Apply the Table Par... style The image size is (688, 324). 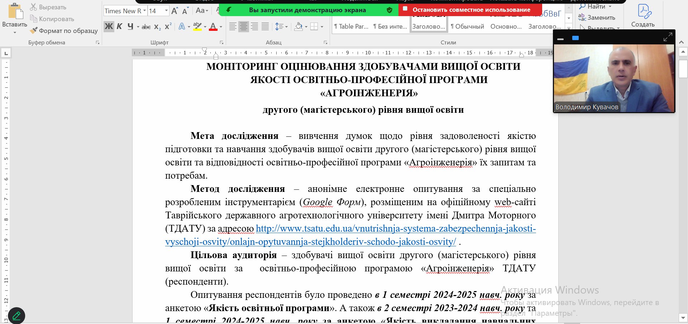351,26
